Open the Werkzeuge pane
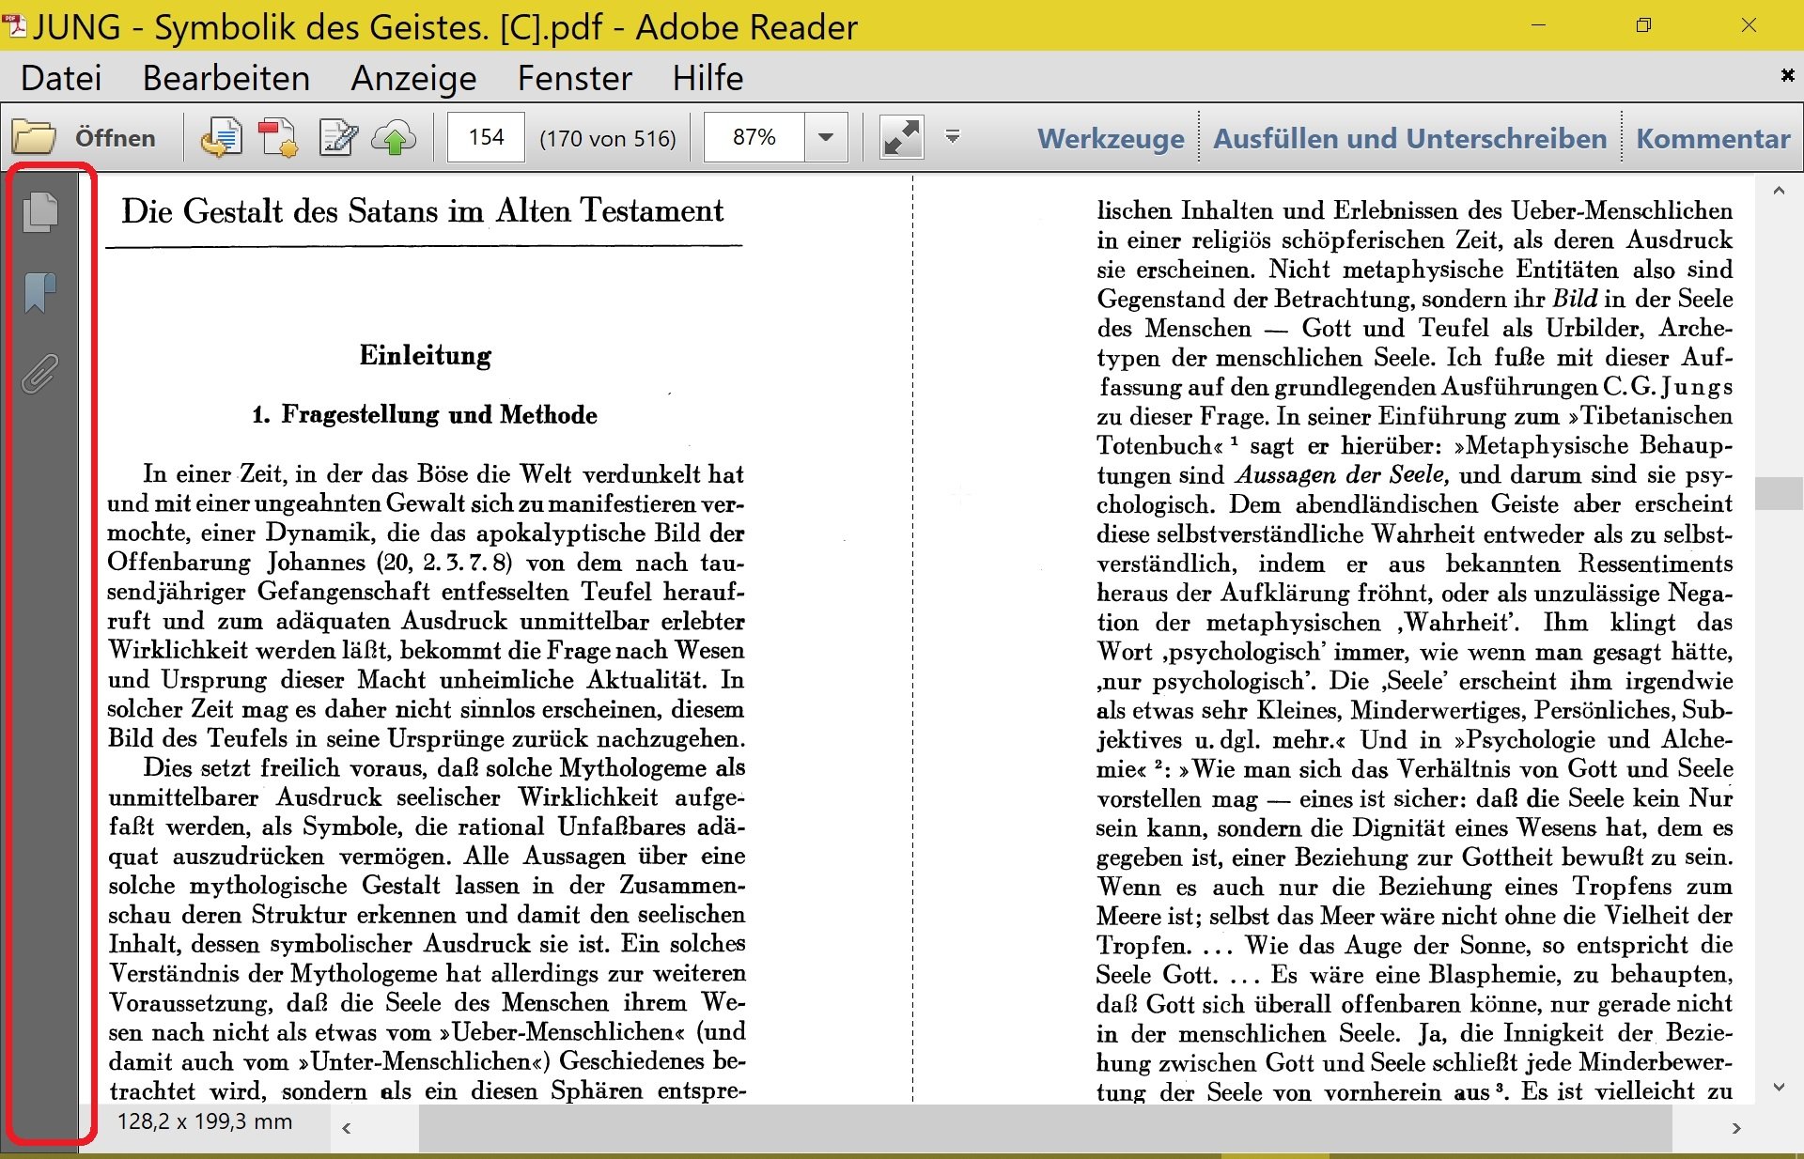 tap(1111, 139)
